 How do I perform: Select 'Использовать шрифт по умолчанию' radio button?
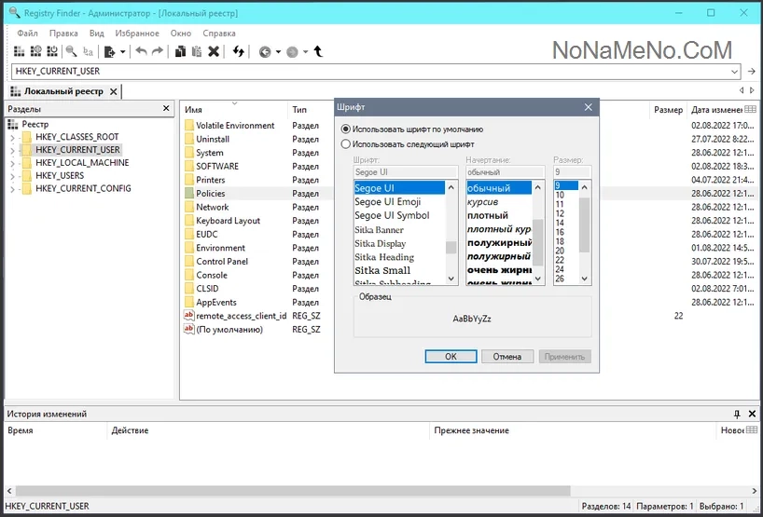click(346, 129)
